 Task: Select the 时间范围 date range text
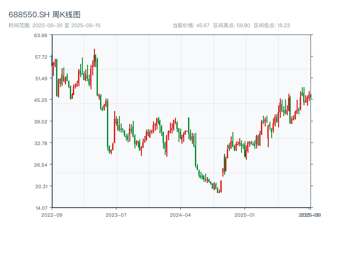click(54, 25)
